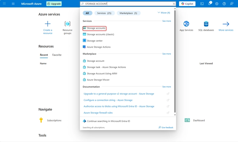238x142 pixels.
Task: Select Storage accounts from Services results
Action: tap(96, 28)
